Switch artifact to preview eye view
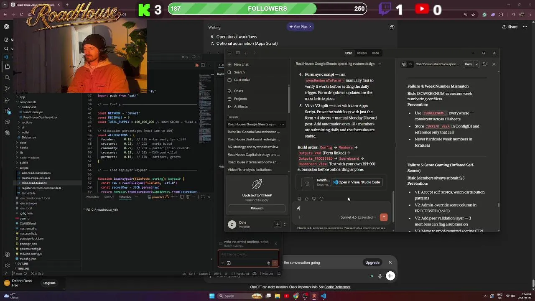 click(404, 64)
